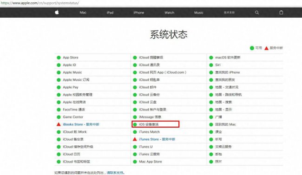Open the iPad menu item

pyautogui.click(x=110, y=13)
